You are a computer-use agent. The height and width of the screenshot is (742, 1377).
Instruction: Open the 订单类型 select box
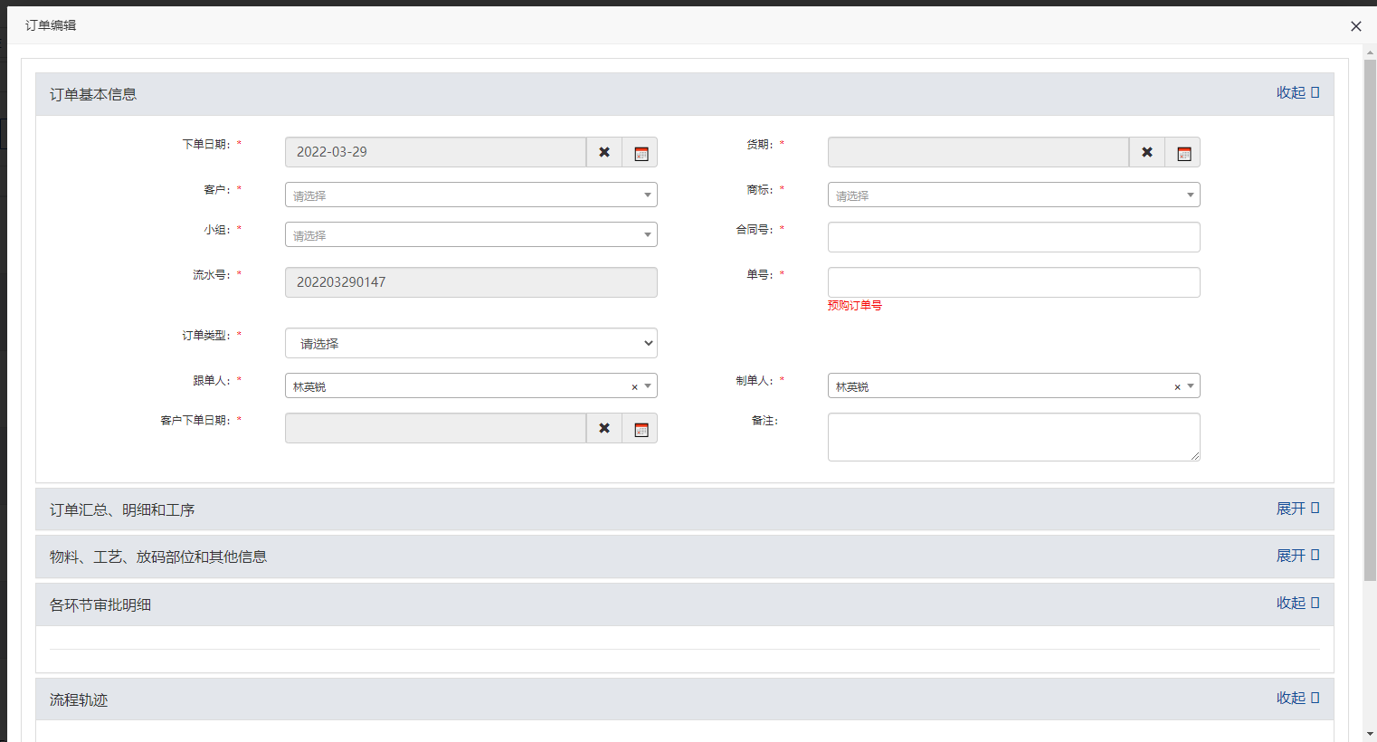pyautogui.click(x=470, y=344)
